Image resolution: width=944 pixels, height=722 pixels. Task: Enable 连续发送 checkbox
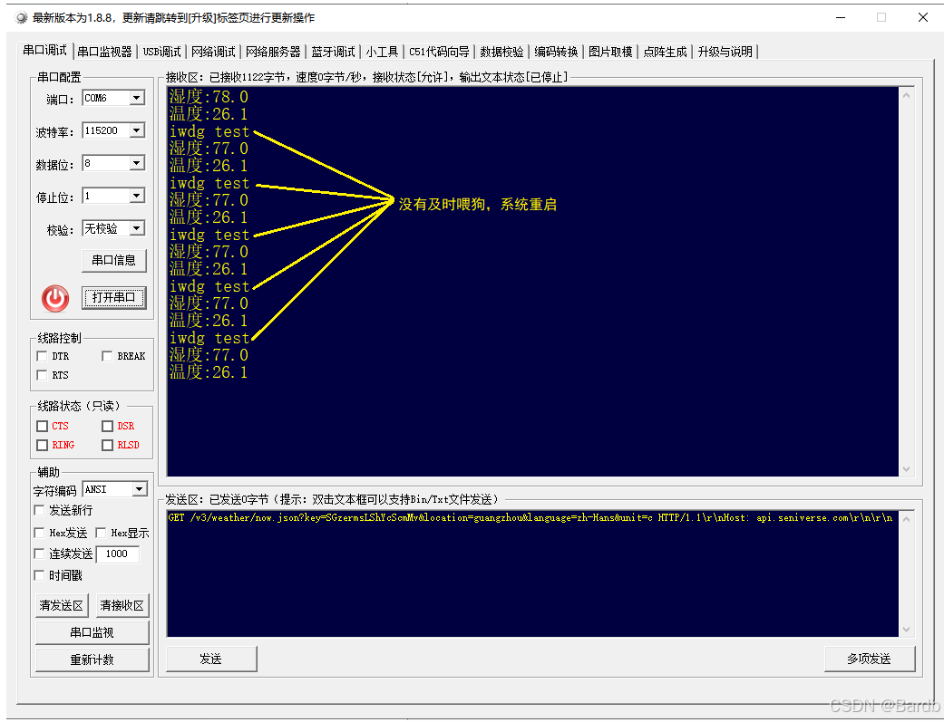pyautogui.click(x=39, y=554)
